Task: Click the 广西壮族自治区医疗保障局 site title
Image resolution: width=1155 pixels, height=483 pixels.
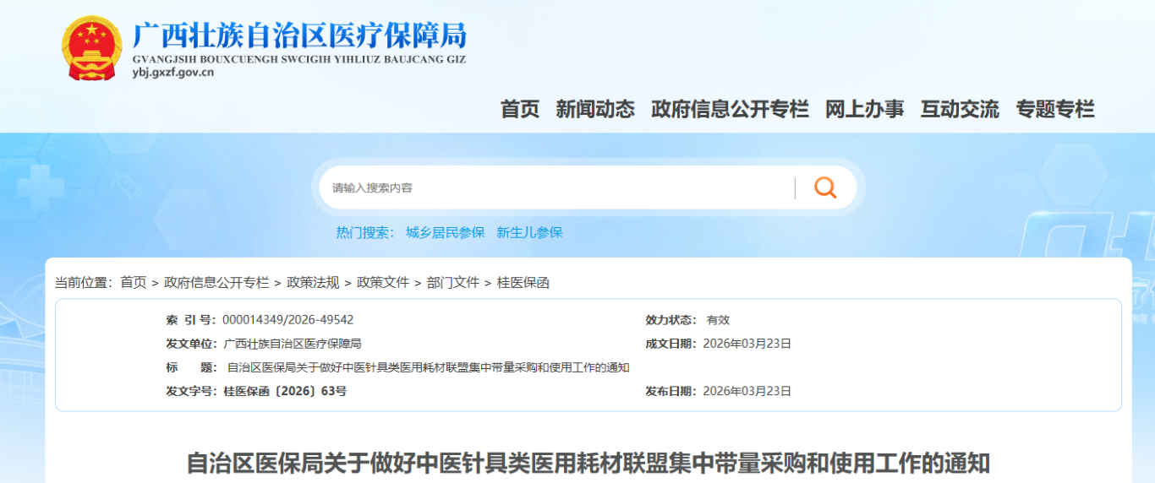Action: (299, 35)
